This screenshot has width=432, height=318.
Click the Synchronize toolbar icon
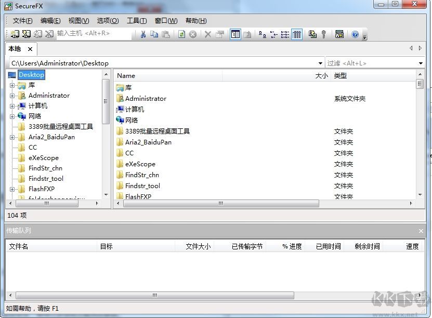click(312, 34)
